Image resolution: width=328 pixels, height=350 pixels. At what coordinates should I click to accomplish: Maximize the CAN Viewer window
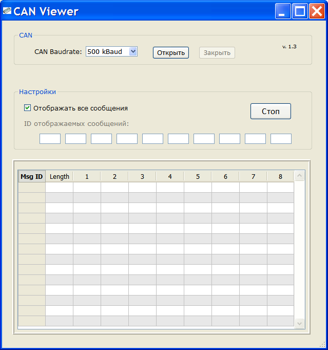click(x=300, y=11)
